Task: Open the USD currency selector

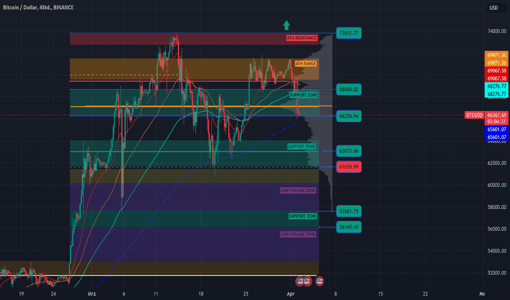Action: click(493, 8)
